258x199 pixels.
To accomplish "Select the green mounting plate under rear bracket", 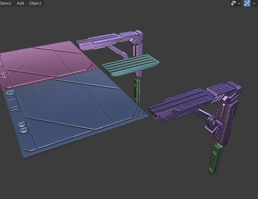I will (x=137, y=91).
